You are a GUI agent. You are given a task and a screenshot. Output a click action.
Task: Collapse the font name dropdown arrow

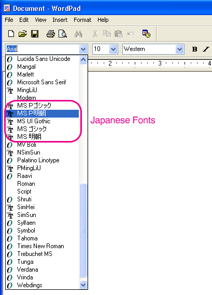click(83, 49)
